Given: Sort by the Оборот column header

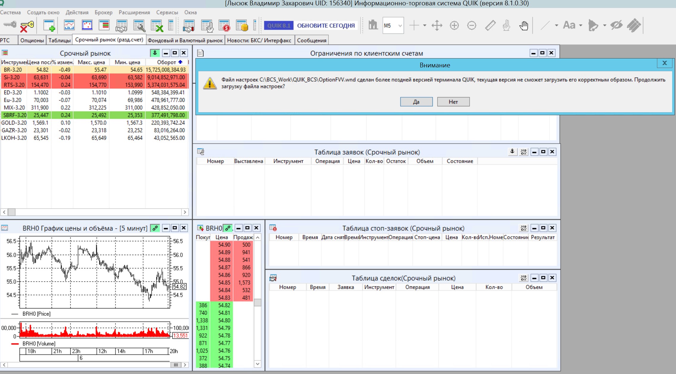Looking at the screenshot, I should [166, 62].
